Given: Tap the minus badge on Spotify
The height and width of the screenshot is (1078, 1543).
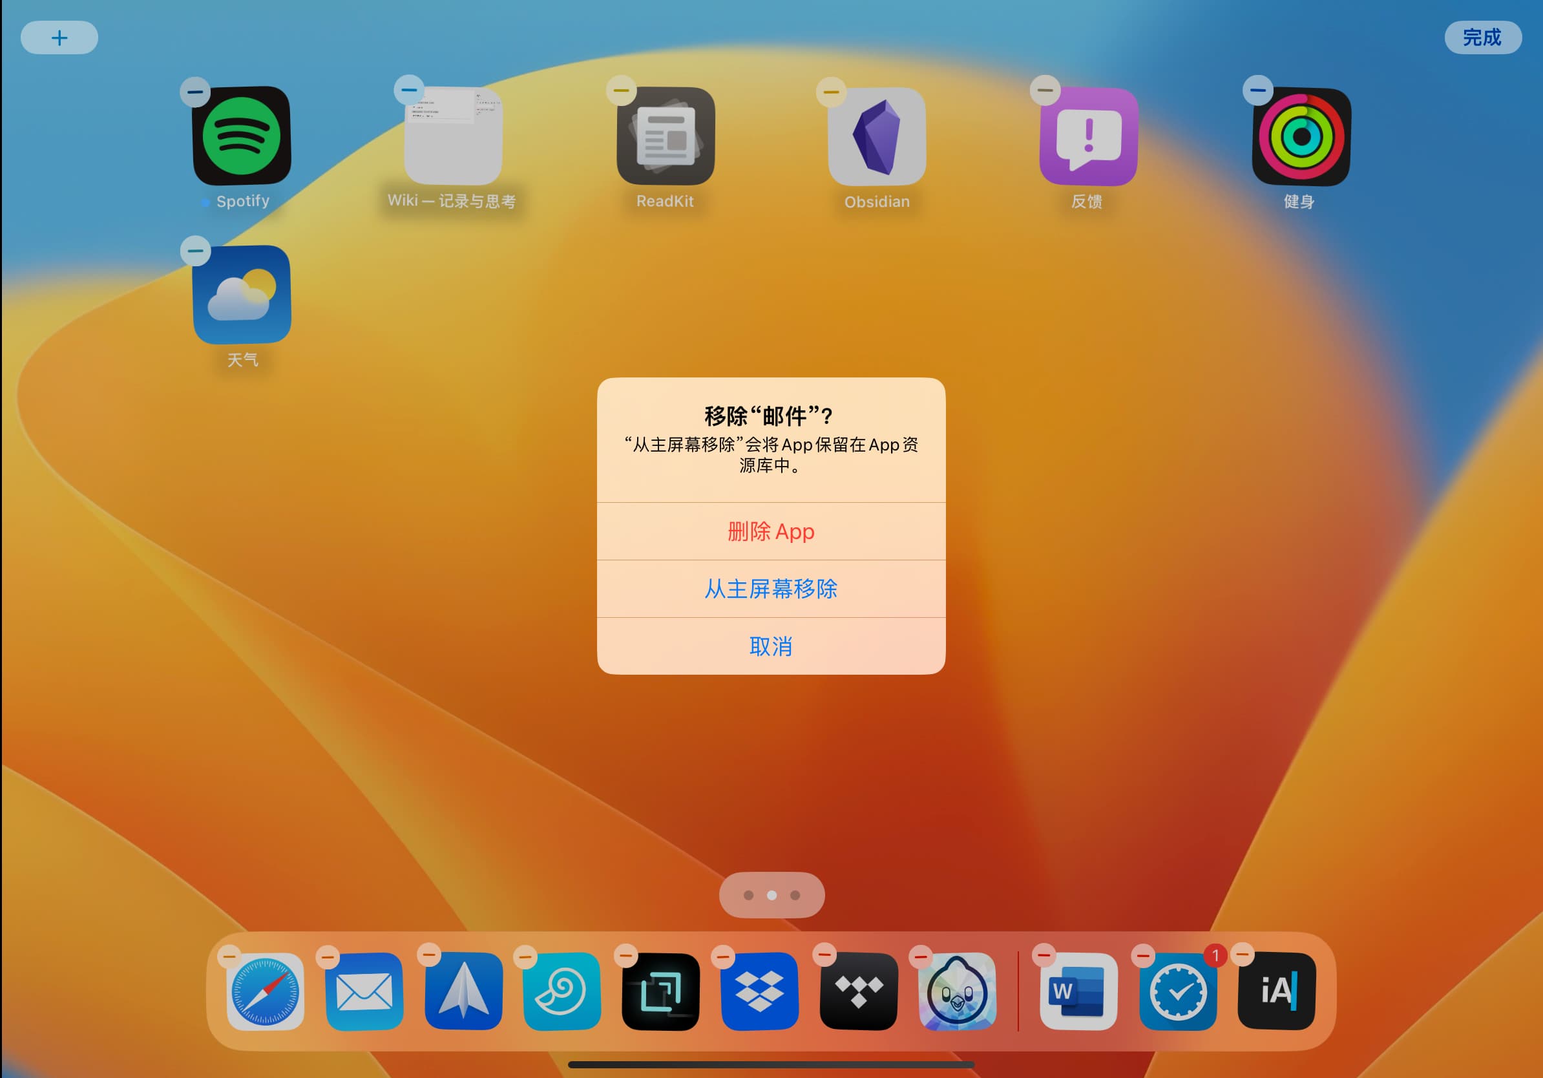Looking at the screenshot, I should [195, 91].
